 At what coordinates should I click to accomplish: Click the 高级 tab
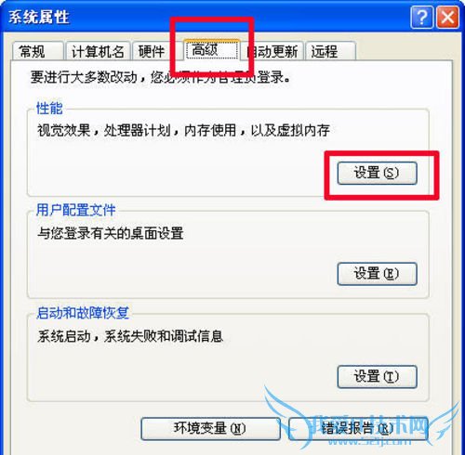click(x=212, y=50)
